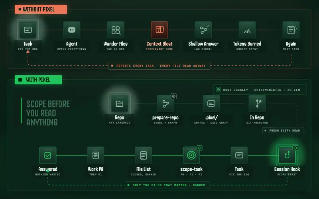
Task: Click the 'IRRELEVANT CODE' caption
Action: tap(159, 49)
